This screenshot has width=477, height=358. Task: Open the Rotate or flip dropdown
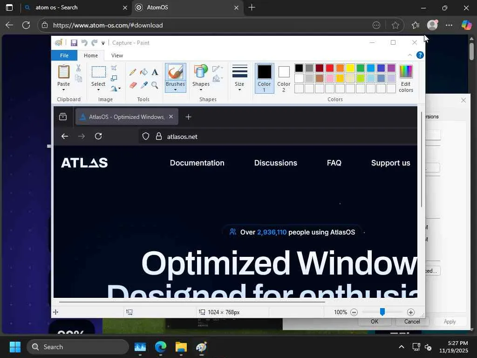click(116, 89)
